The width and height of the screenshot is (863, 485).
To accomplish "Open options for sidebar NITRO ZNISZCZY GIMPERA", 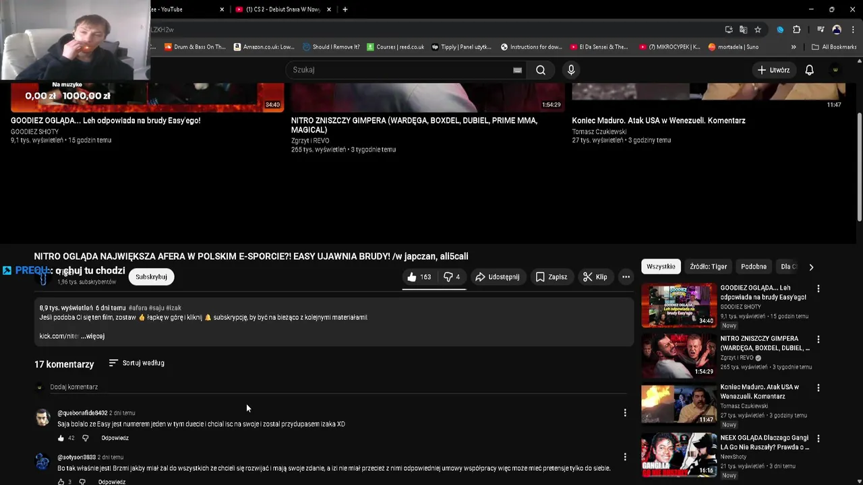I will pos(819,339).
